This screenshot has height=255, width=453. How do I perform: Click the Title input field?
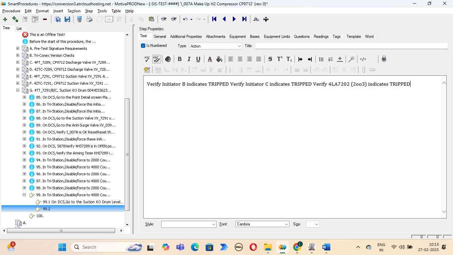coord(351,46)
